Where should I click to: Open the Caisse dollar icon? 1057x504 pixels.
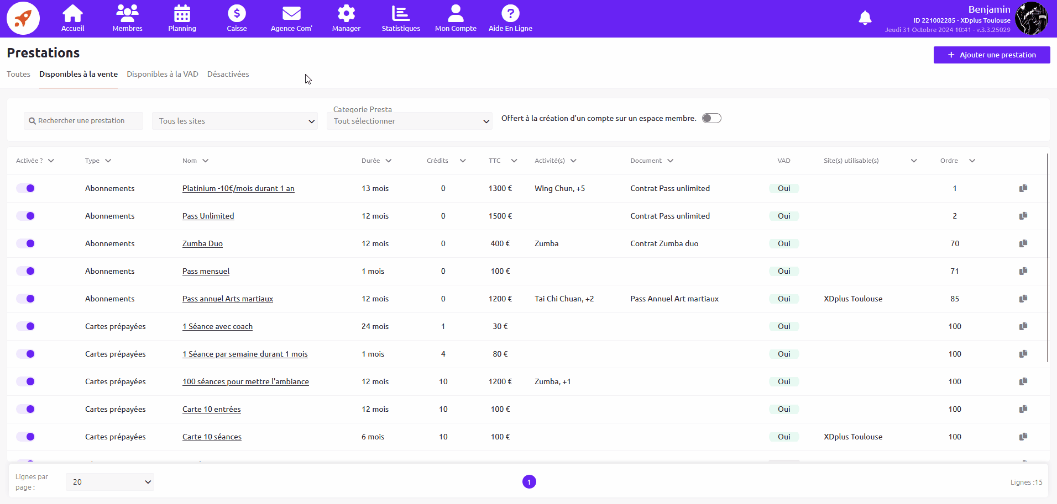pyautogui.click(x=237, y=14)
